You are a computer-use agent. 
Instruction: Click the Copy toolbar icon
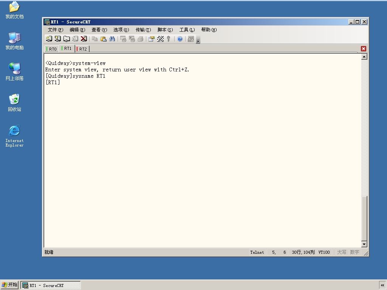94,39
